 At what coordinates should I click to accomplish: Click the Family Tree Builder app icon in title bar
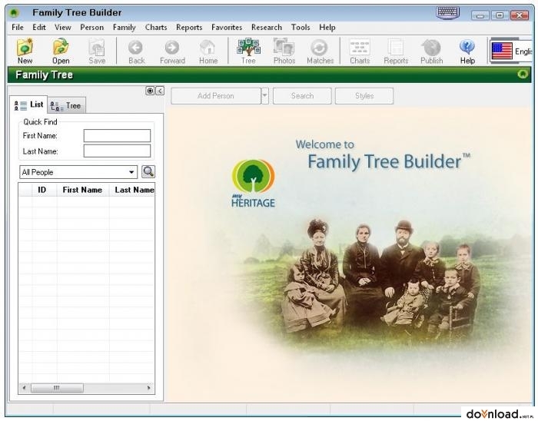[x=14, y=13]
